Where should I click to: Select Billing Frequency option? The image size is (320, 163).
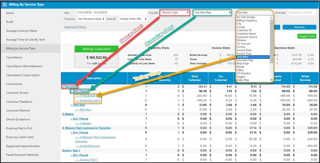(x=247, y=21)
